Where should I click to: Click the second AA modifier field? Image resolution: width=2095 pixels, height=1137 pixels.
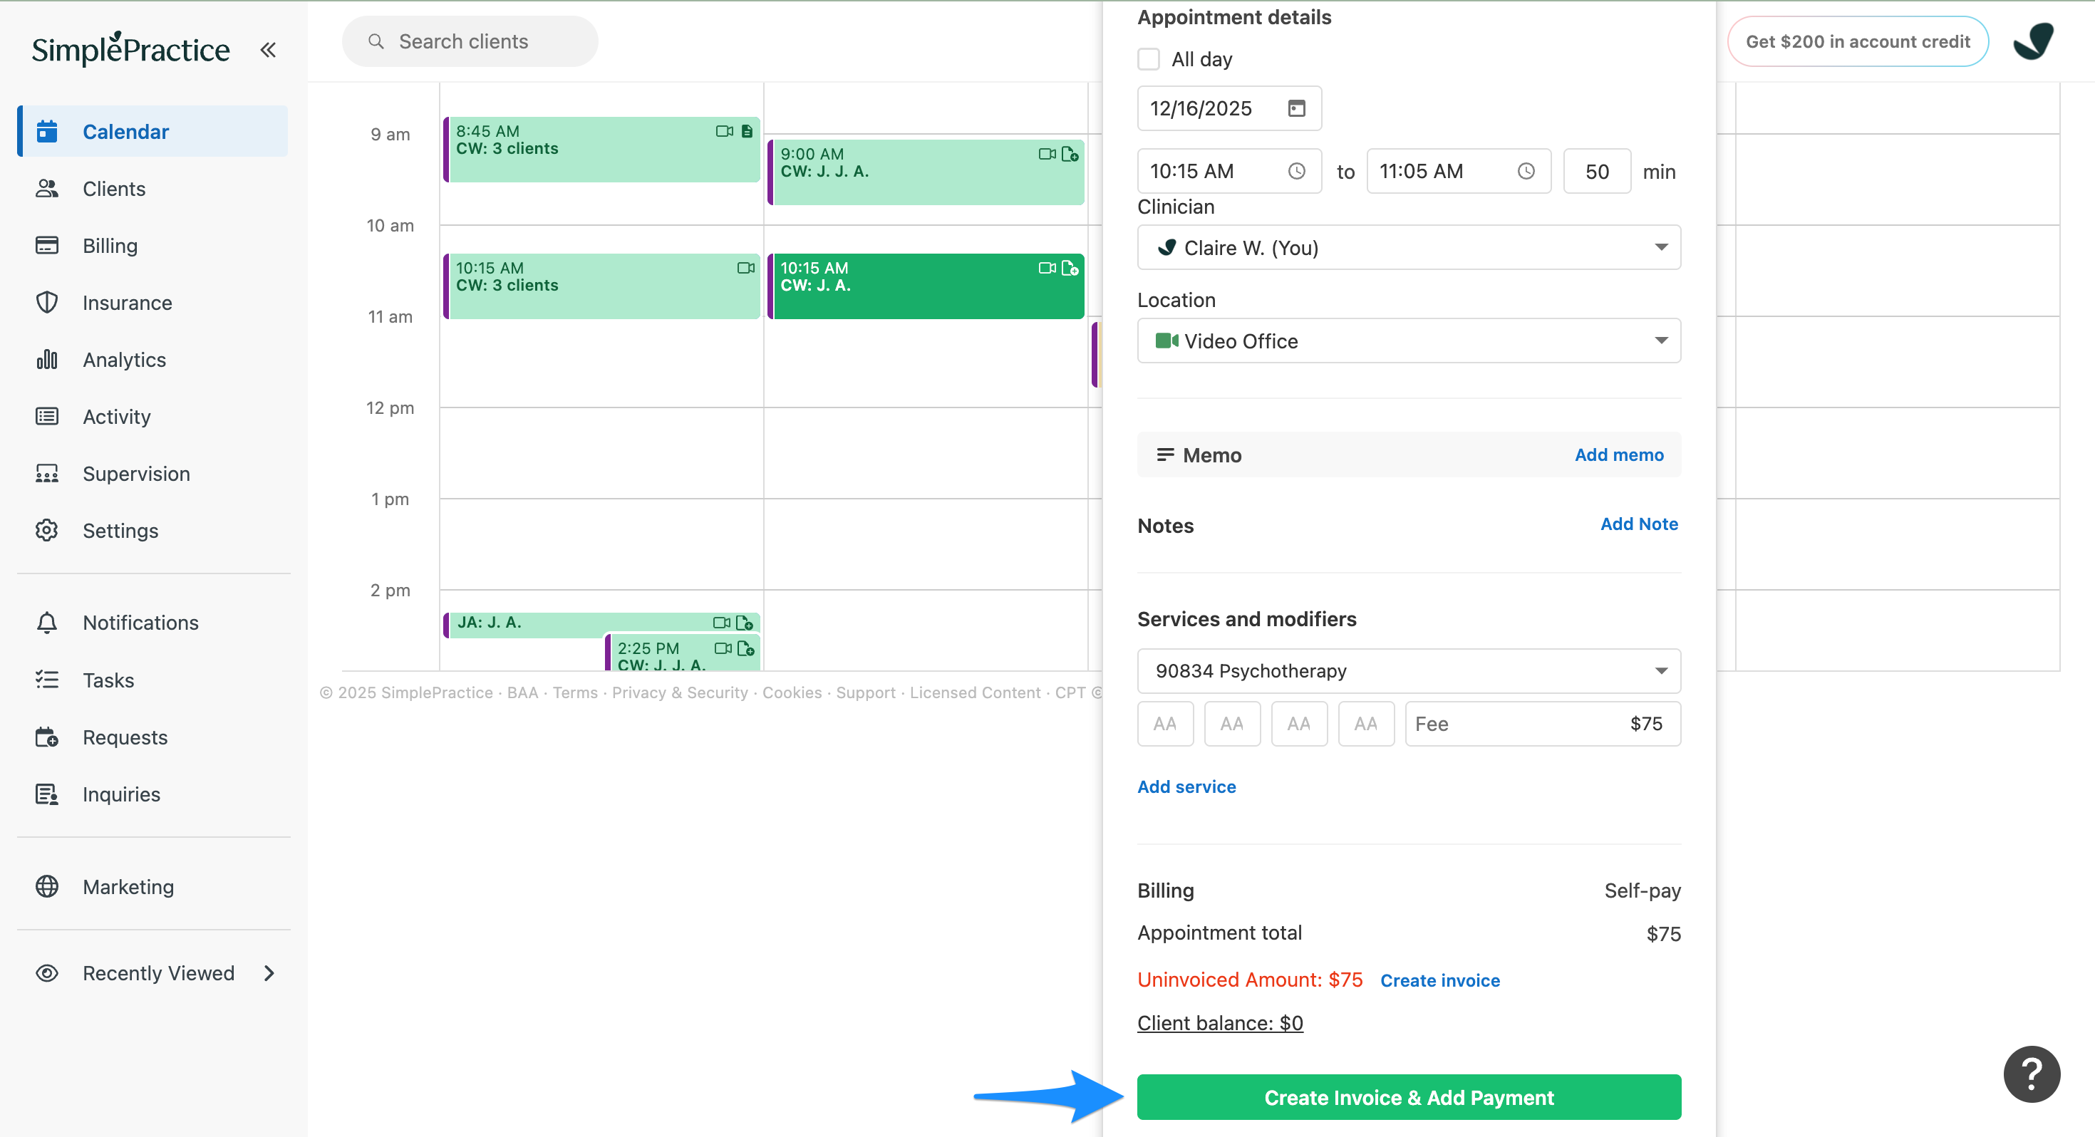(1231, 723)
